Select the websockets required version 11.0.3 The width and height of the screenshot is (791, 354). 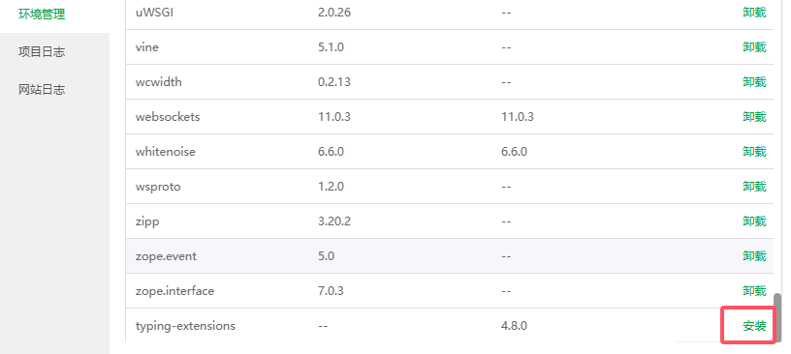tap(518, 117)
